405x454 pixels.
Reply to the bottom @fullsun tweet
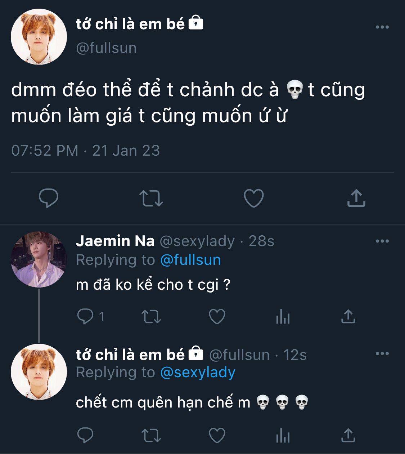[86, 435]
